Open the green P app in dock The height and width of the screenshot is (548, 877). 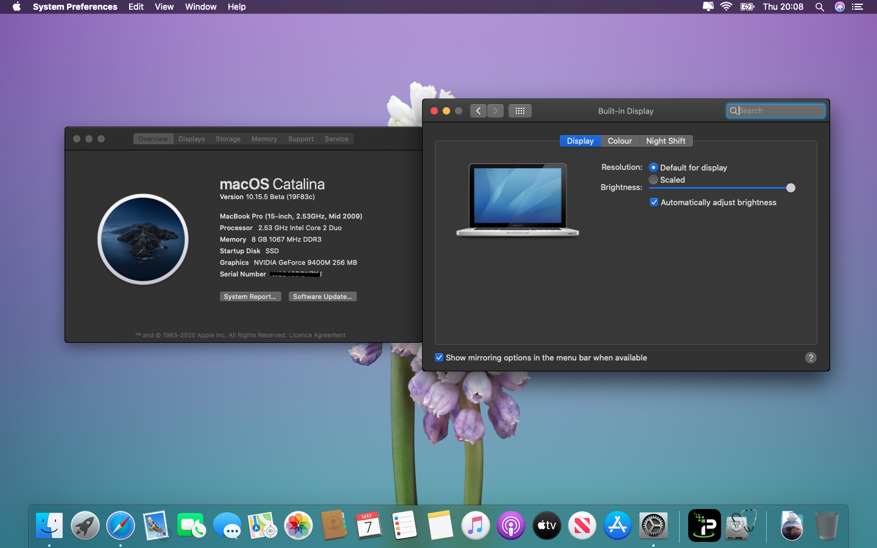[705, 525]
